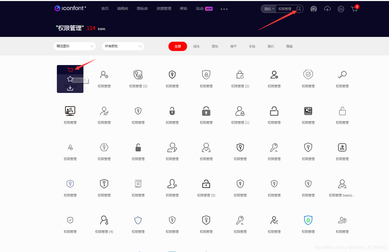The image size is (389, 252).
Task: Open 活动 NEW in the navigation bar
Action: tap(204, 9)
